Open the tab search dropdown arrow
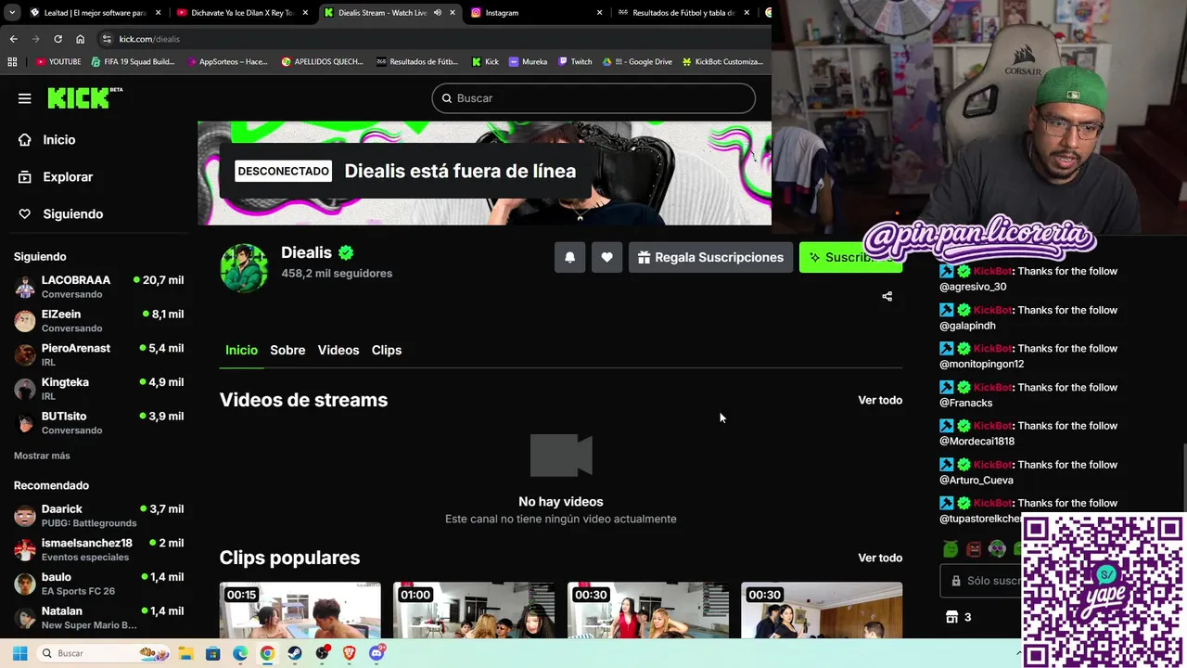 [x=12, y=13]
